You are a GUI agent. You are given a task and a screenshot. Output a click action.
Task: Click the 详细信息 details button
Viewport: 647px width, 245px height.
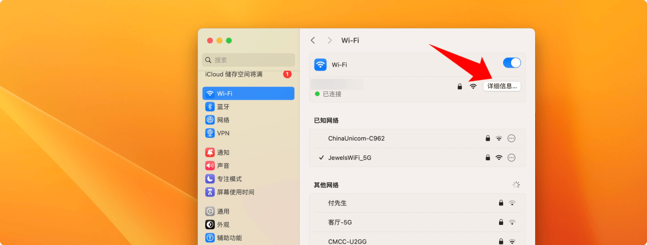[x=502, y=86]
